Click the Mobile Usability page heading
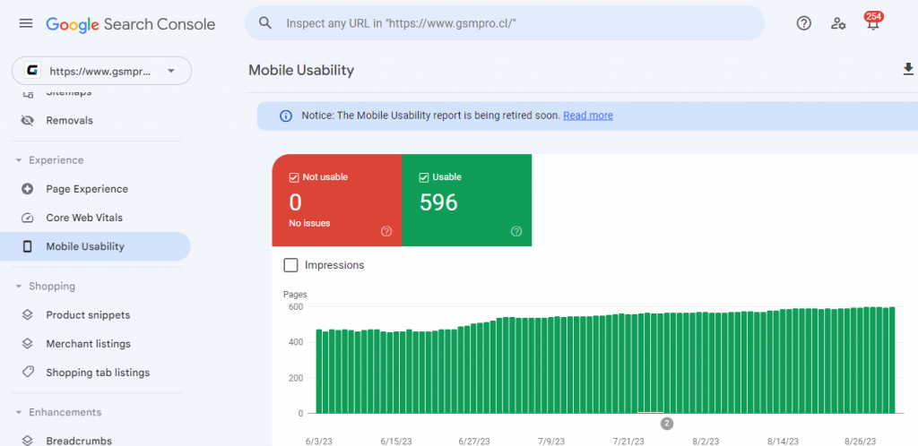918x446 pixels. [x=301, y=70]
